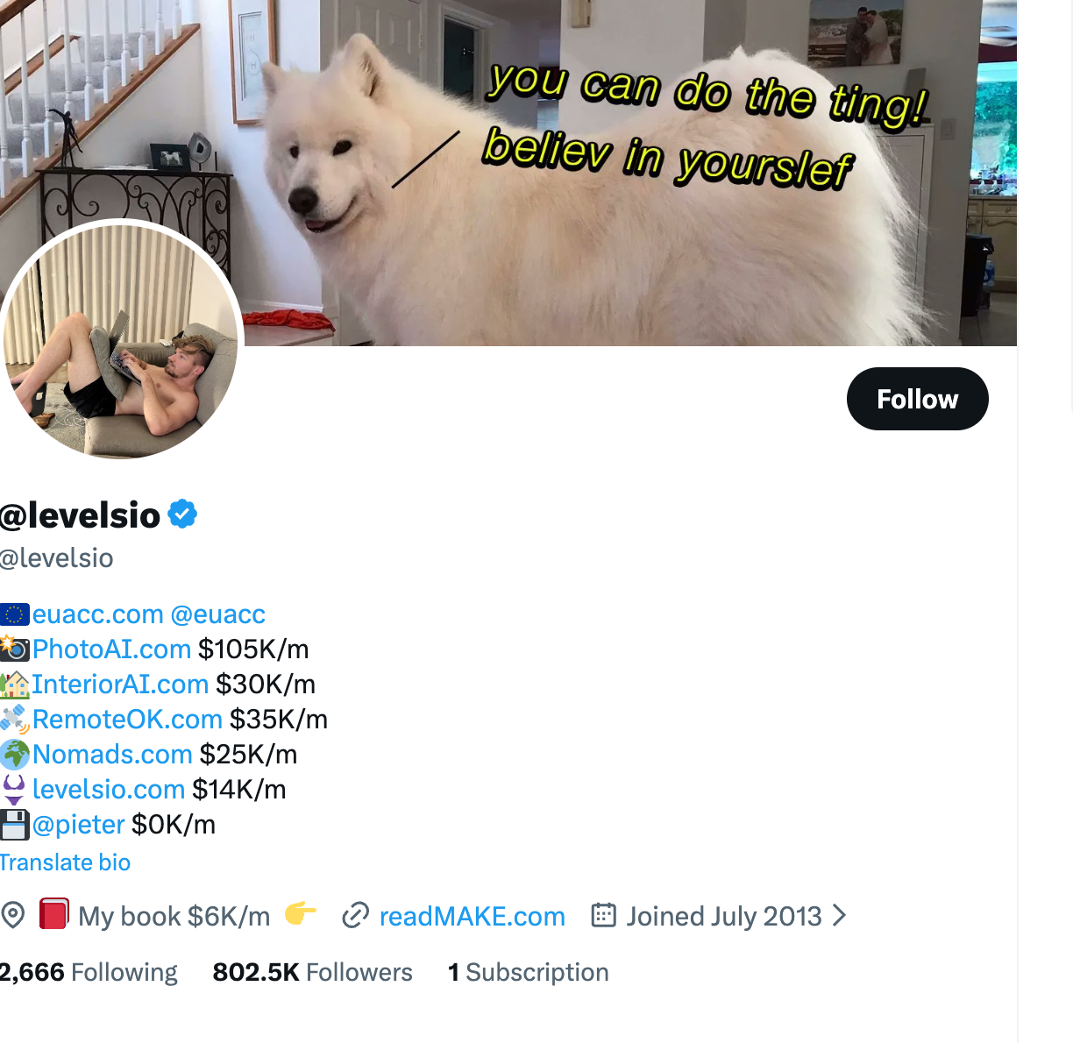1073x1043 pixels.
Task: Click the EU flag emoji icon in bio
Action: coord(15,614)
